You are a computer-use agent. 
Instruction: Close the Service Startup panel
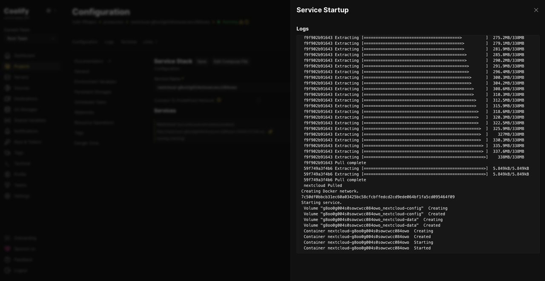(x=536, y=10)
